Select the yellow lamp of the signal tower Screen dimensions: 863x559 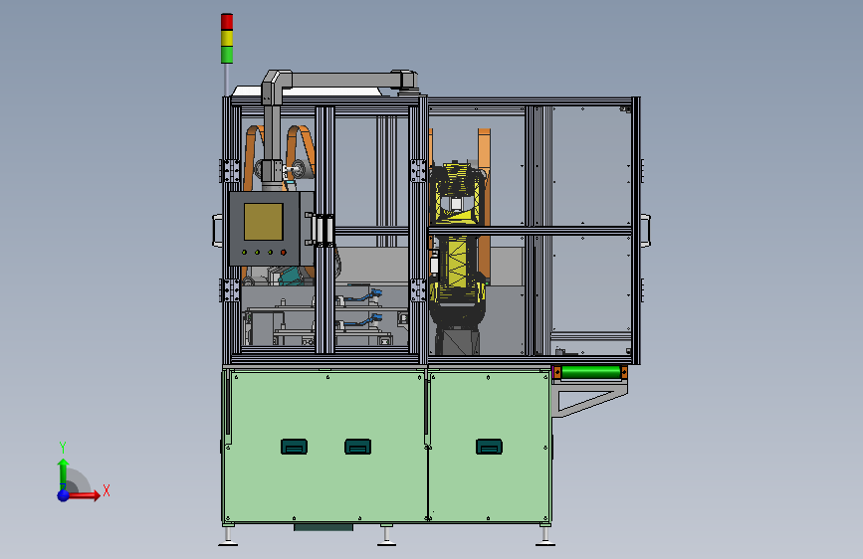pos(227,39)
